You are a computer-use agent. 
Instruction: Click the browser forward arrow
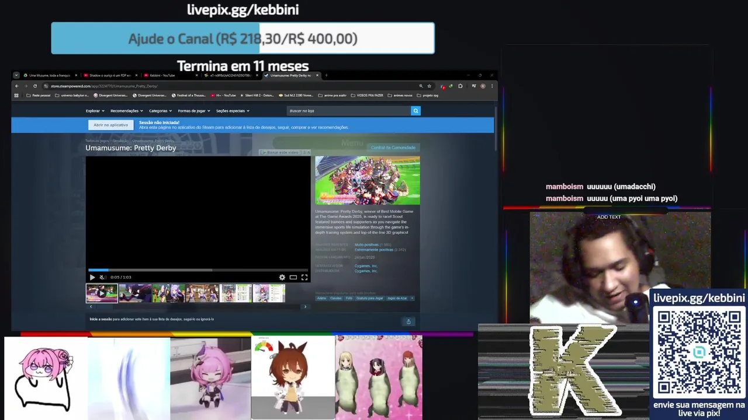(x=26, y=86)
